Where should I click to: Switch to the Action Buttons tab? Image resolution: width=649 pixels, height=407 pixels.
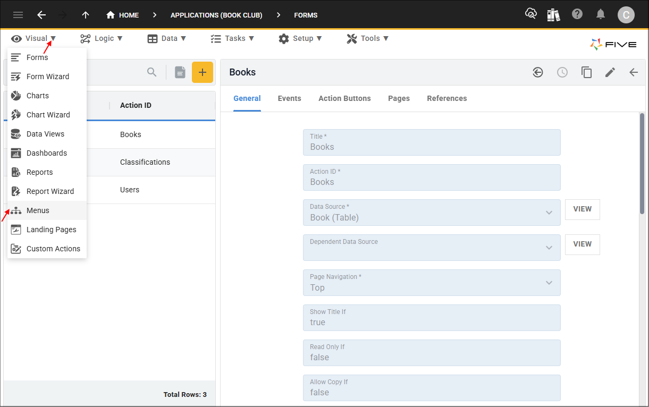click(345, 98)
